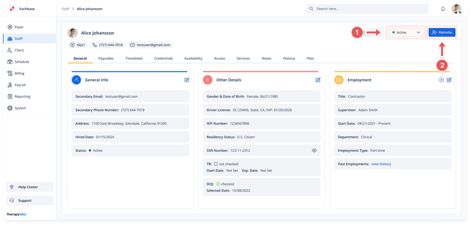Open Payroll from the sidebar
Image resolution: width=470 pixels, height=225 pixels.
[x=20, y=85]
